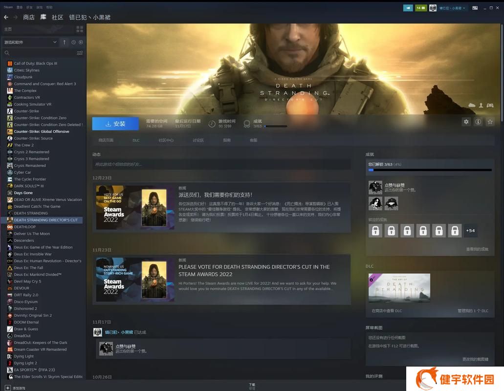This screenshot has height=391, width=504.
Task: Open the 讨论区 link
Action: point(198,140)
